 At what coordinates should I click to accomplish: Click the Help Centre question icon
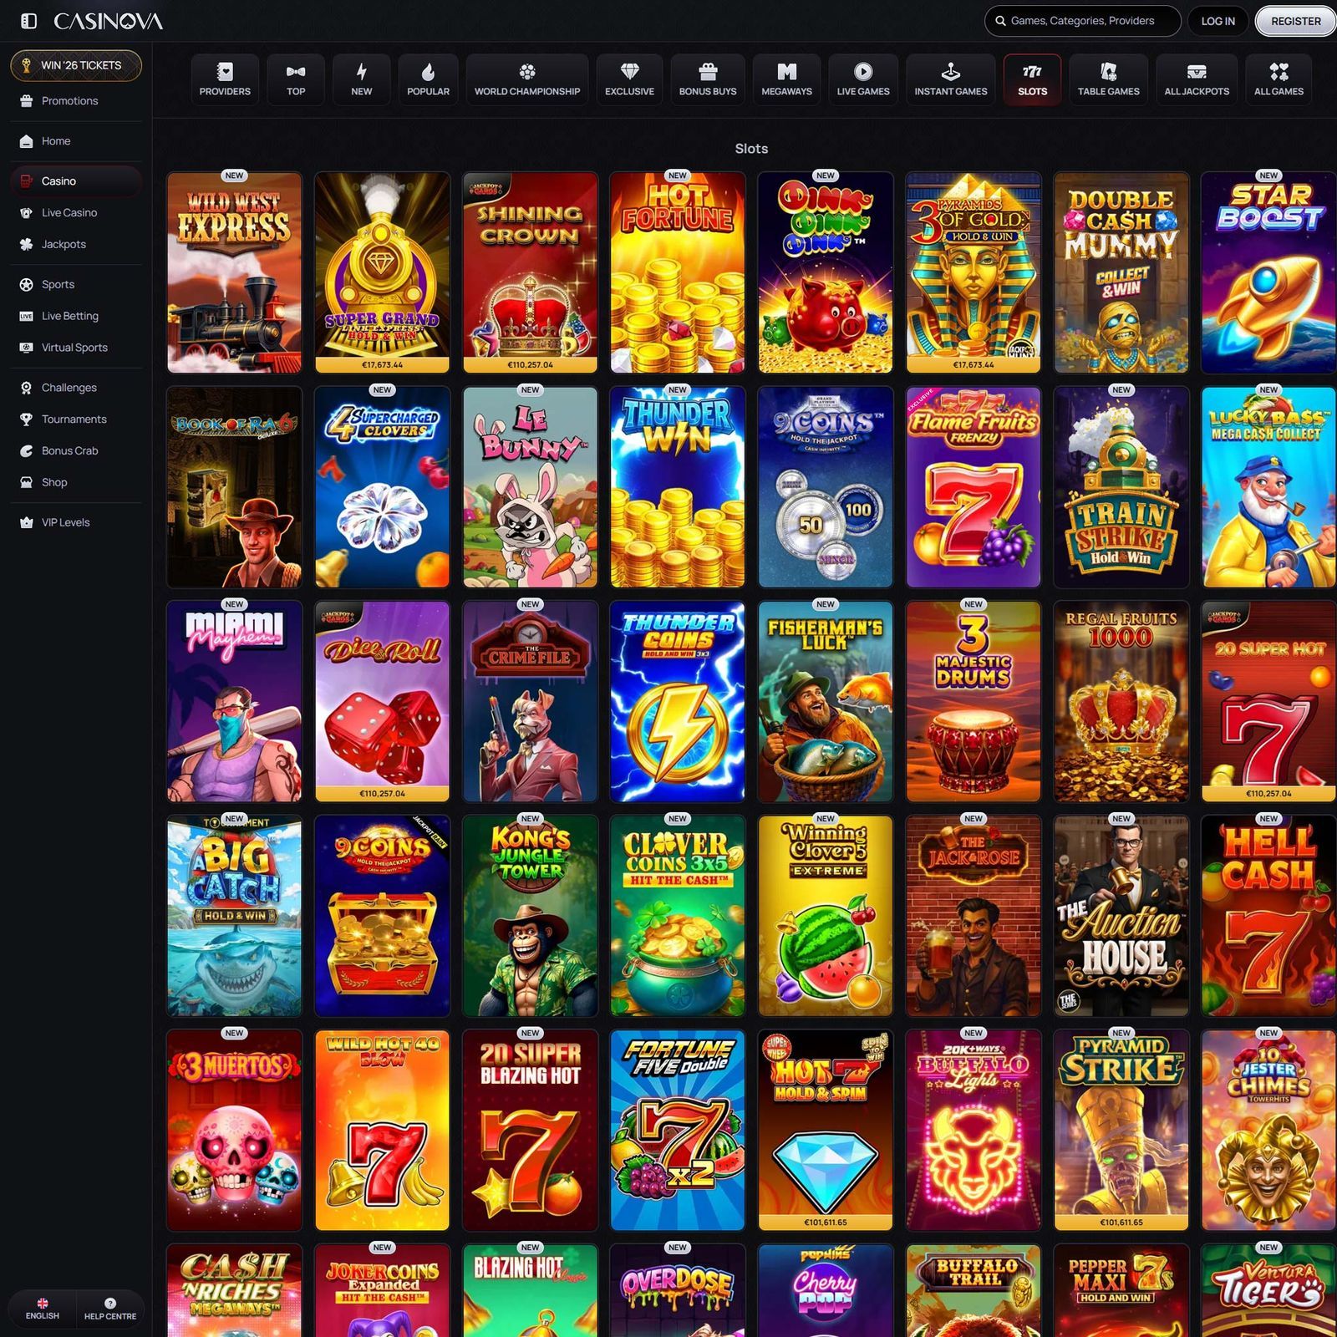[110, 1303]
